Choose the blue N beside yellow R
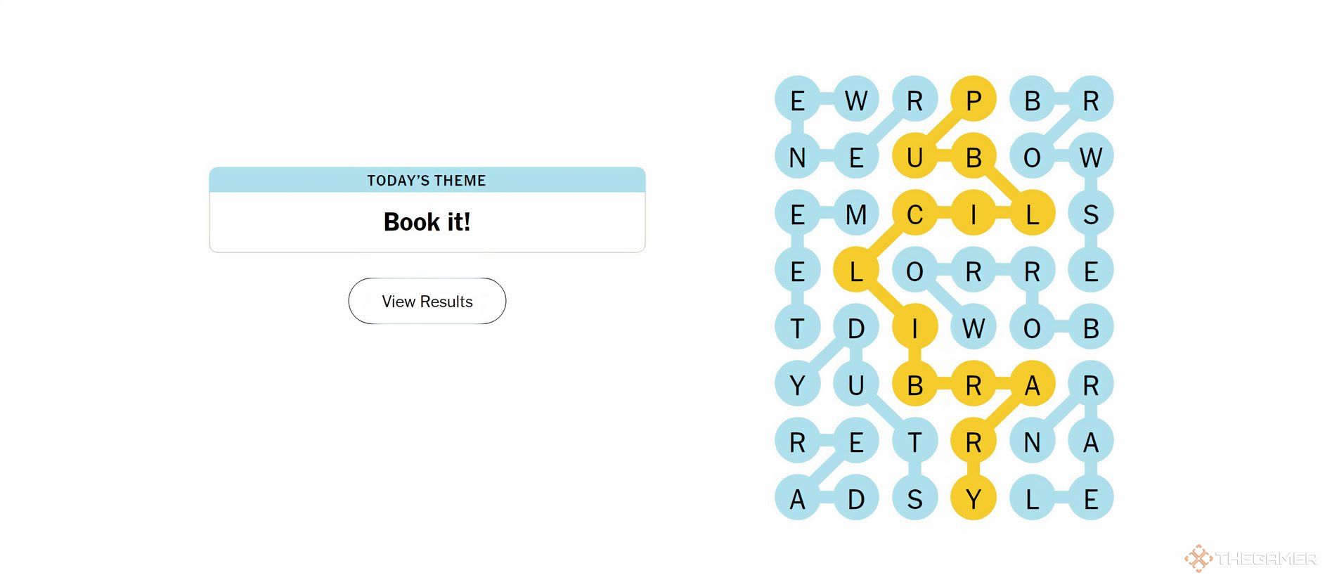This screenshot has width=1332, height=587. click(1032, 441)
